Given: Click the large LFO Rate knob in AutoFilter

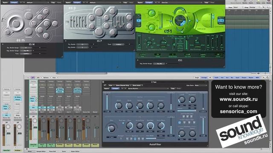Looking at the screenshot, I should (x=111, y=128).
